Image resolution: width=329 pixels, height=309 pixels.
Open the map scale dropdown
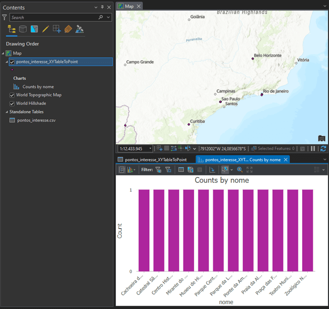point(150,149)
